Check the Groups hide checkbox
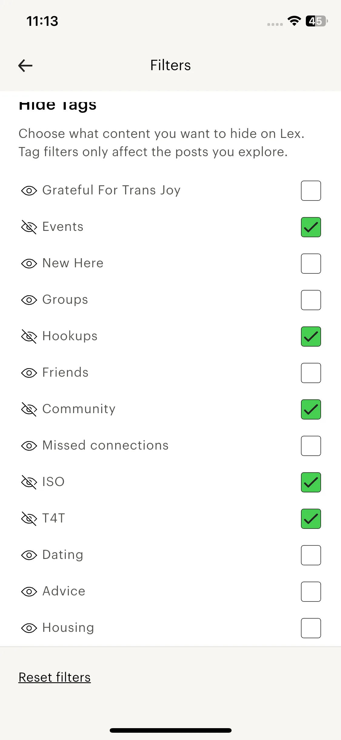This screenshot has width=341, height=740. pyautogui.click(x=311, y=300)
